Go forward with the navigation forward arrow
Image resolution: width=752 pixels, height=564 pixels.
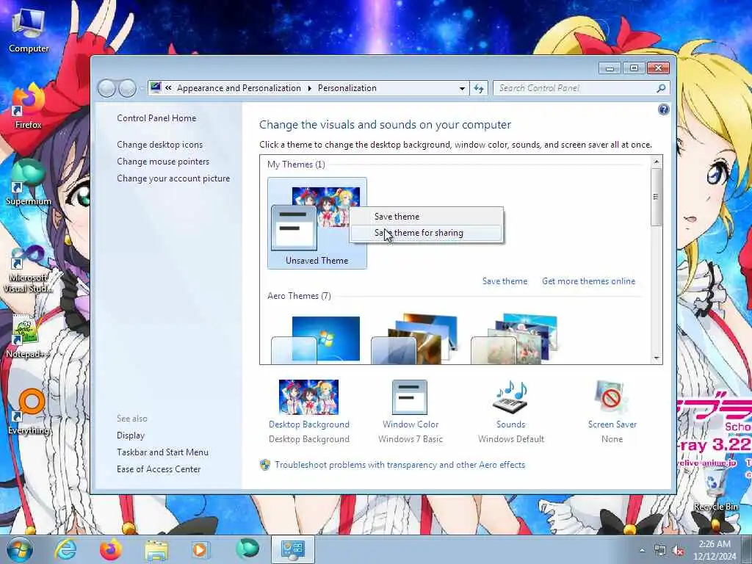coord(127,88)
